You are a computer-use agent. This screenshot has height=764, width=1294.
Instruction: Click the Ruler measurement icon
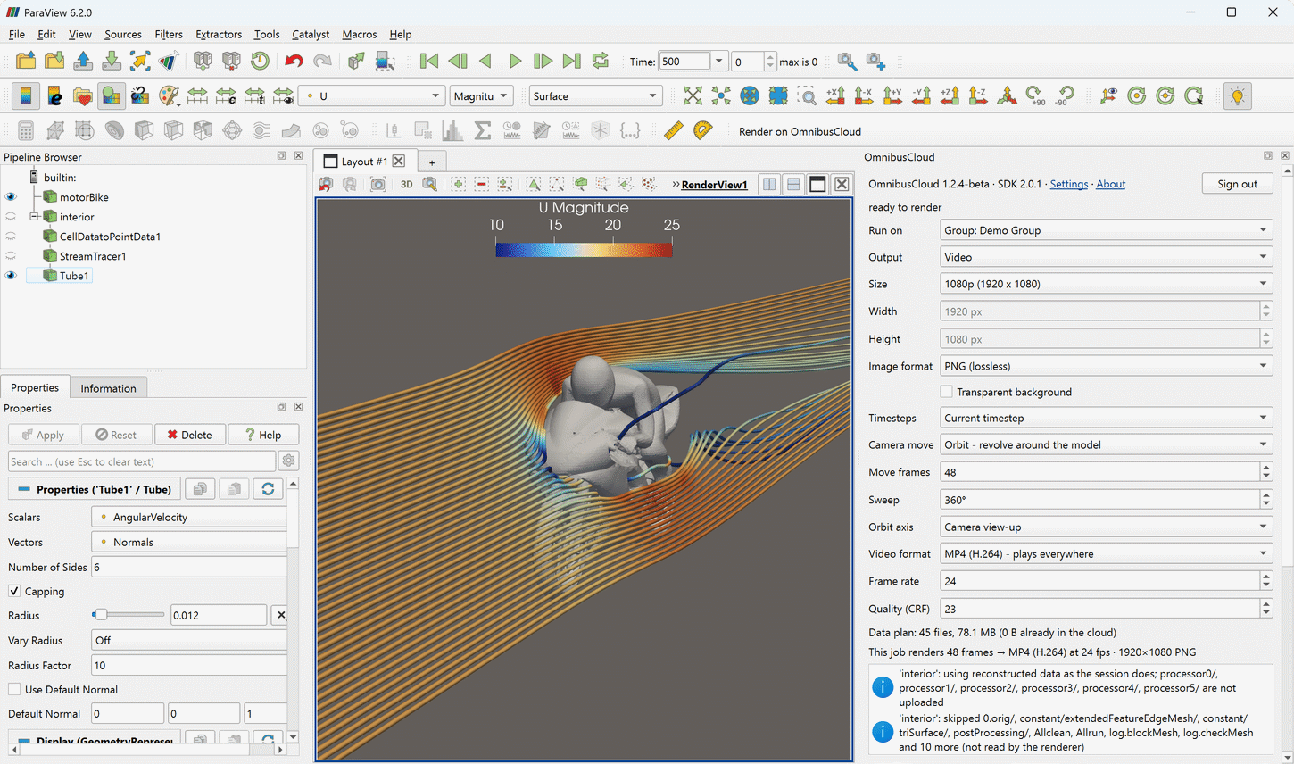pos(674,130)
